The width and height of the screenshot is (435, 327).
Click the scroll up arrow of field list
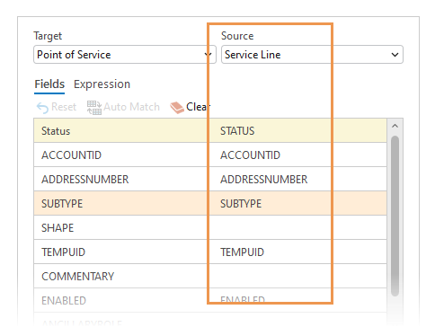point(395,126)
